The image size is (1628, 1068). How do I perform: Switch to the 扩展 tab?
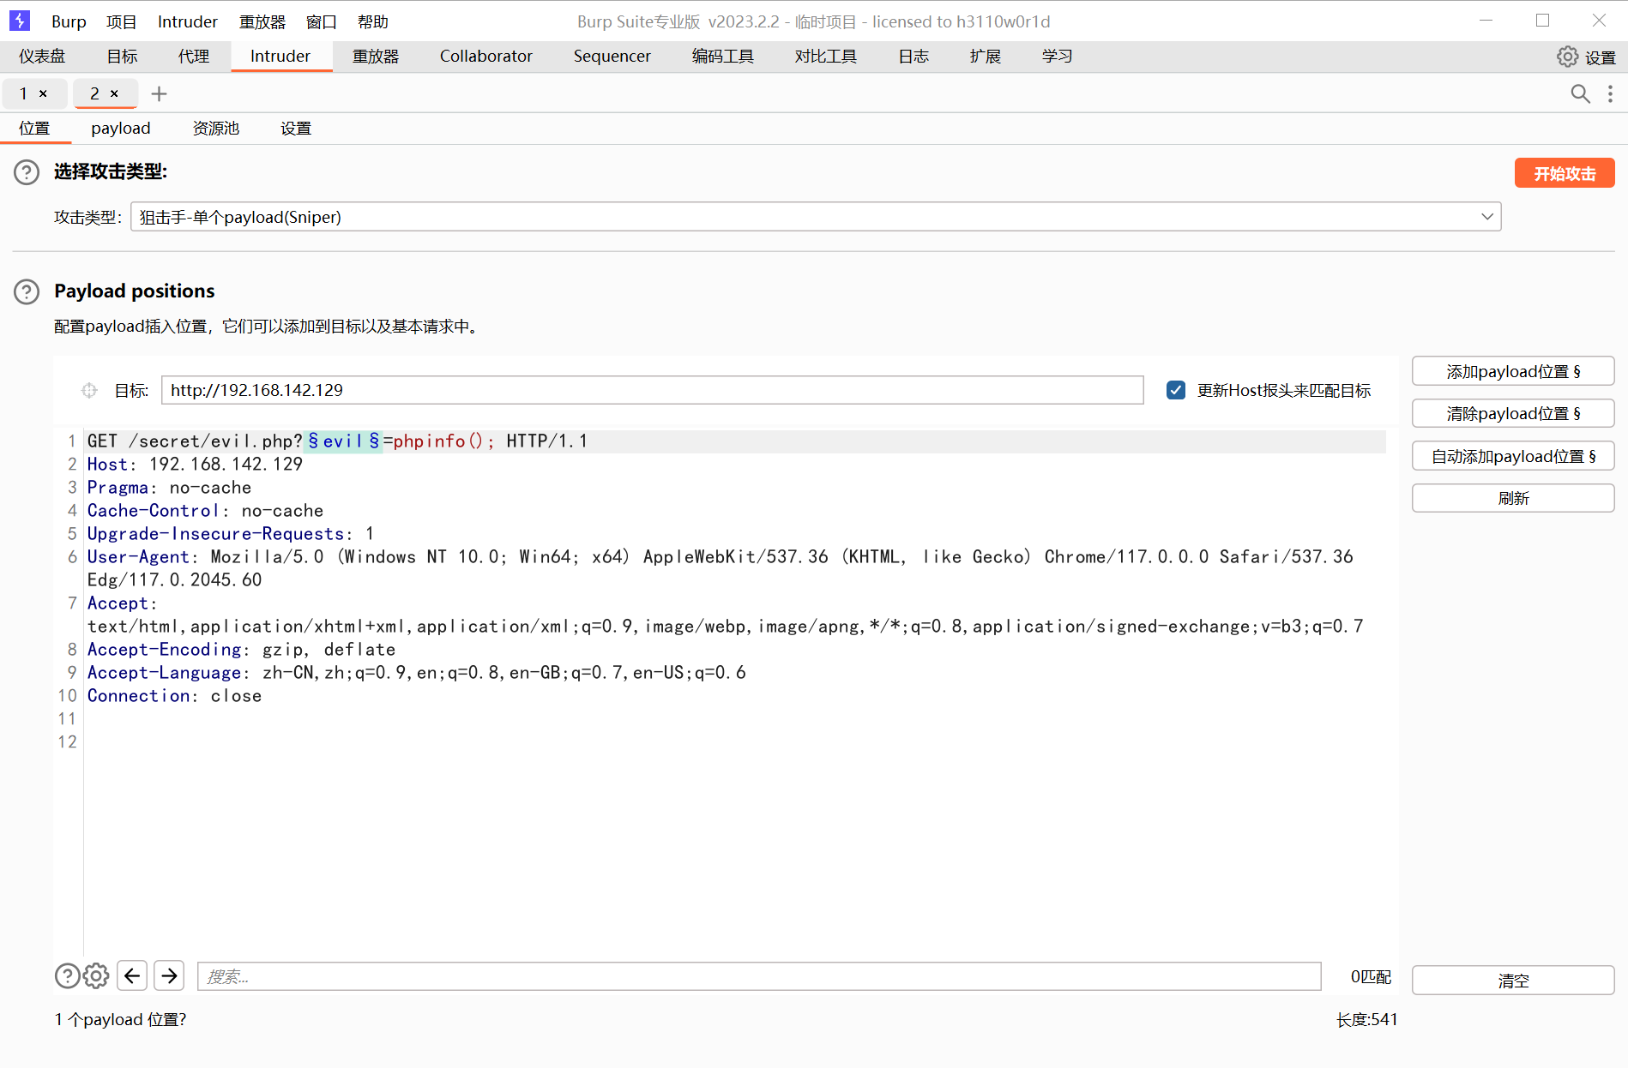click(x=986, y=57)
